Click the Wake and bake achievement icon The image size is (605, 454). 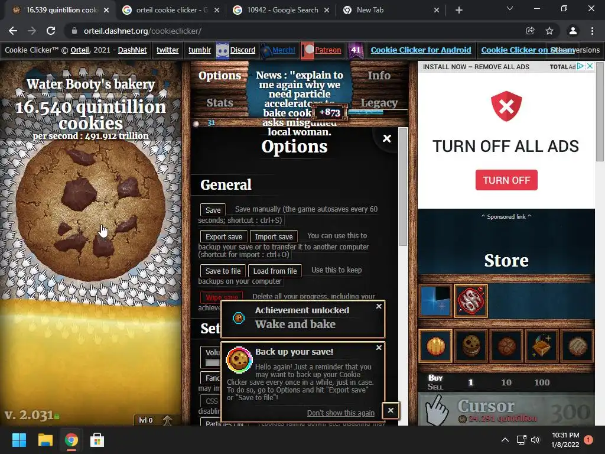[239, 317]
